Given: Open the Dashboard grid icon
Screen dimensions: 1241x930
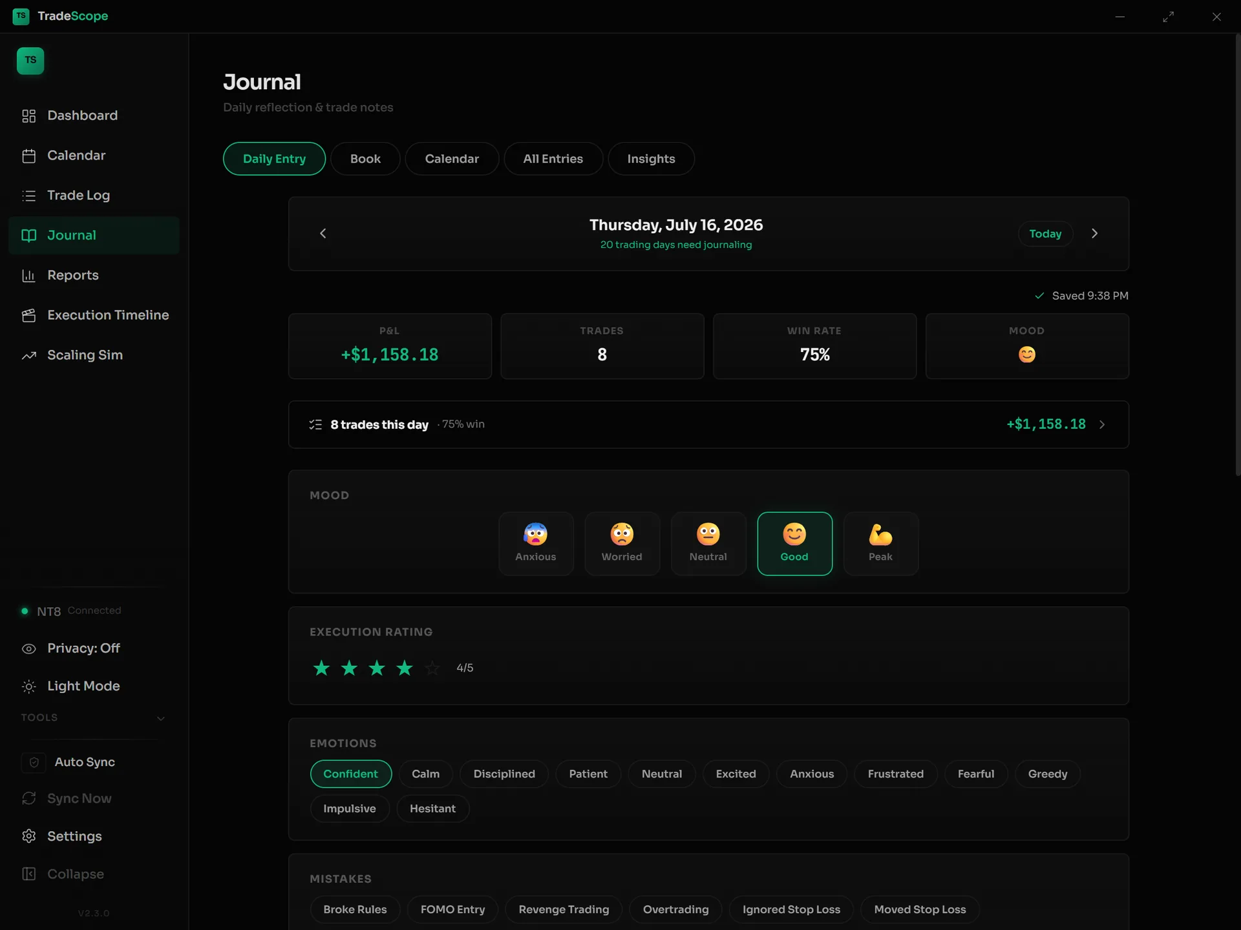Looking at the screenshot, I should point(28,116).
